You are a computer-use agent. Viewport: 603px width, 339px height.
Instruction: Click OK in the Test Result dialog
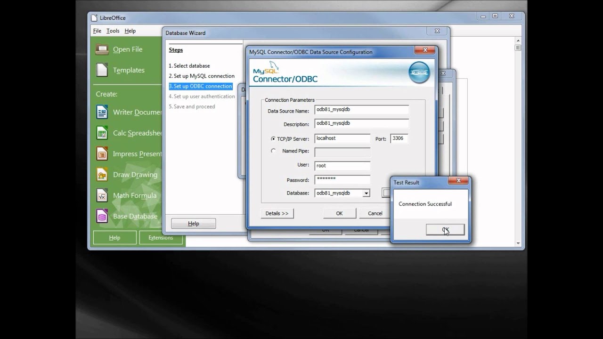(445, 230)
